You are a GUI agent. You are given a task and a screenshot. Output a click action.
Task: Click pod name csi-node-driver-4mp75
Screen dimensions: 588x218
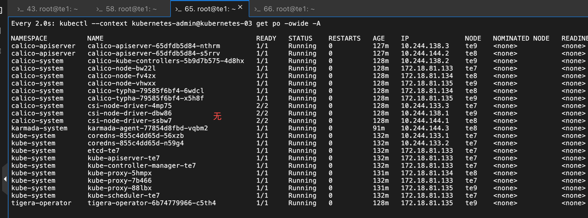(x=130, y=106)
